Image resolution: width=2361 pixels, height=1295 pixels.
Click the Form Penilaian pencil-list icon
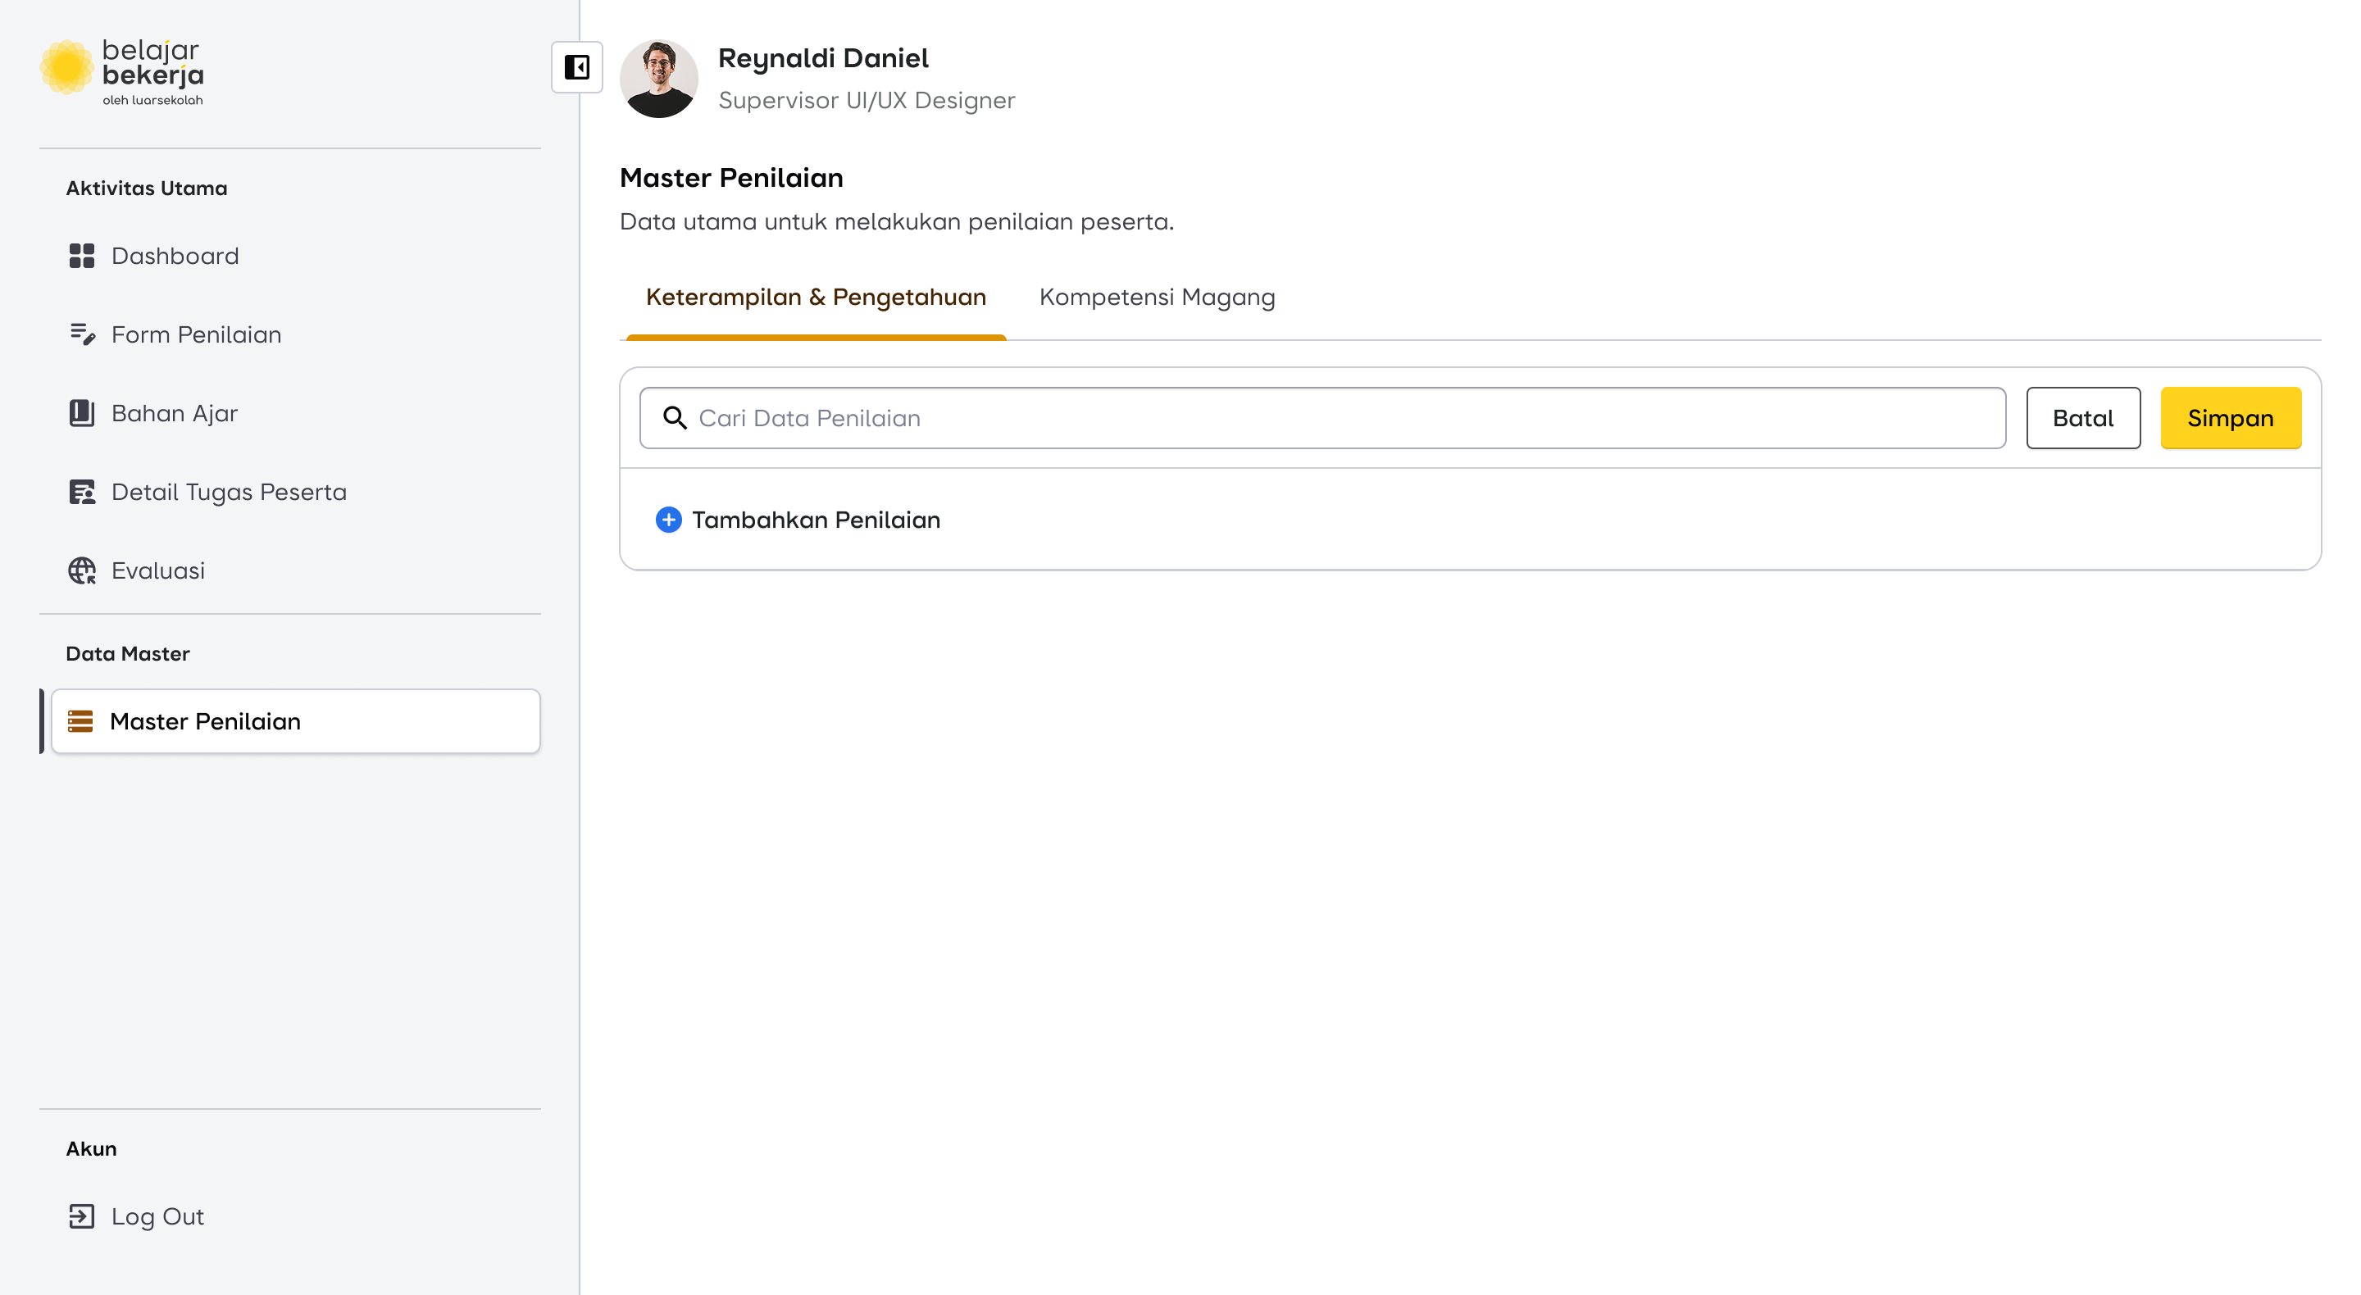tap(82, 334)
